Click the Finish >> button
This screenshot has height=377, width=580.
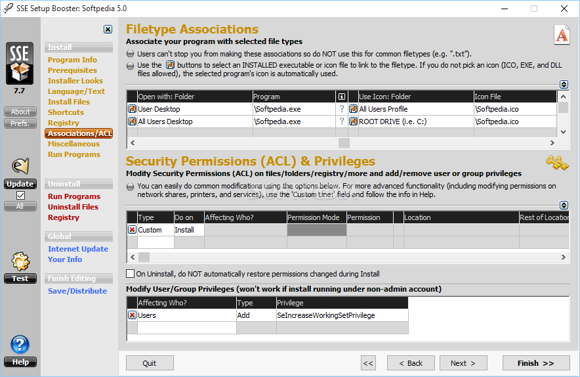pyautogui.click(x=536, y=363)
